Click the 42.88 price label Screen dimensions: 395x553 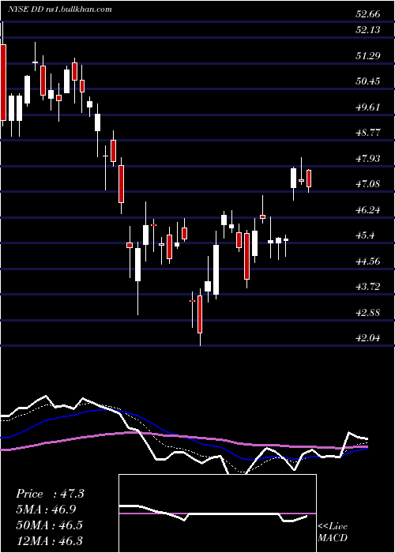[368, 313]
